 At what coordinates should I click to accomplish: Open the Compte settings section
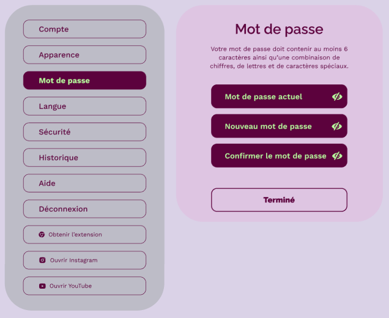click(84, 29)
